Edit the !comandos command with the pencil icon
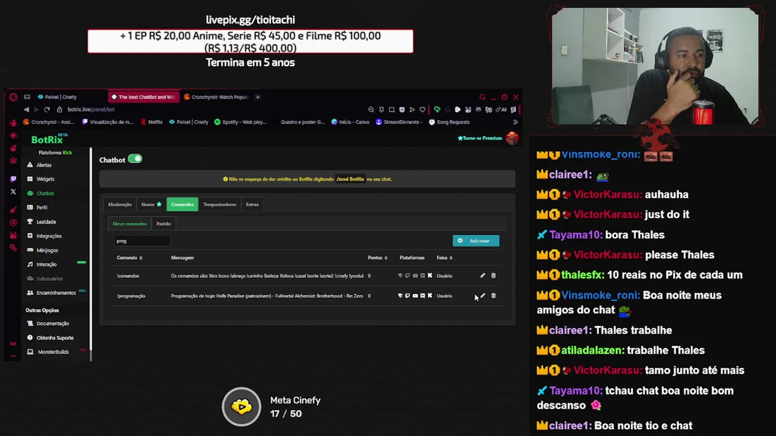Viewport: 776px width, 436px height. (x=483, y=276)
